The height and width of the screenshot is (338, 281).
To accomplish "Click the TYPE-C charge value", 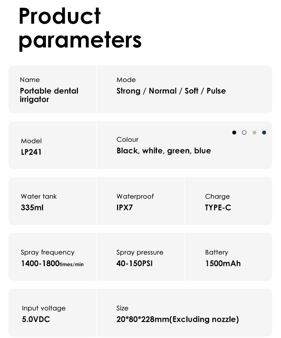I will 218,207.
